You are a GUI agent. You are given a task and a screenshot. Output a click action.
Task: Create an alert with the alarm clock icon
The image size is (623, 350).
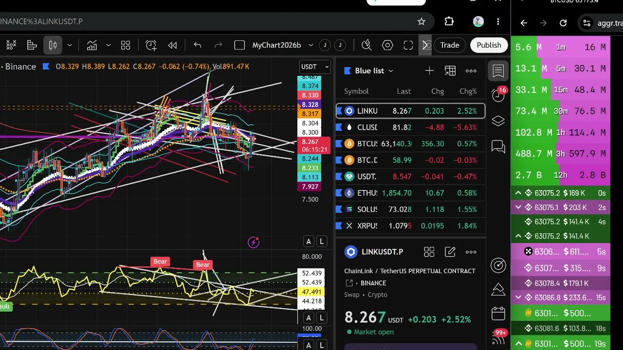coord(151,45)
